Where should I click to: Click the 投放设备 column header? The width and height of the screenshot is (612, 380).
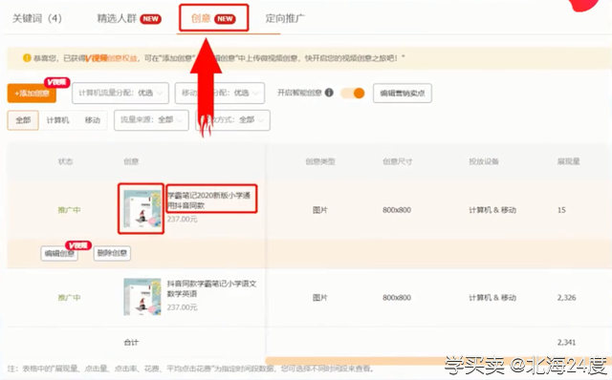pos(484,161)
